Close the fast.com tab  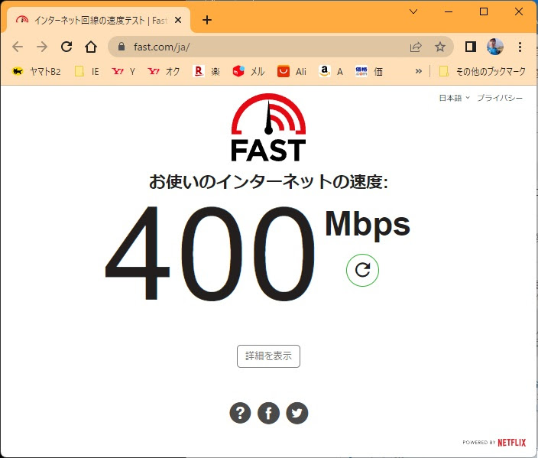178,20
